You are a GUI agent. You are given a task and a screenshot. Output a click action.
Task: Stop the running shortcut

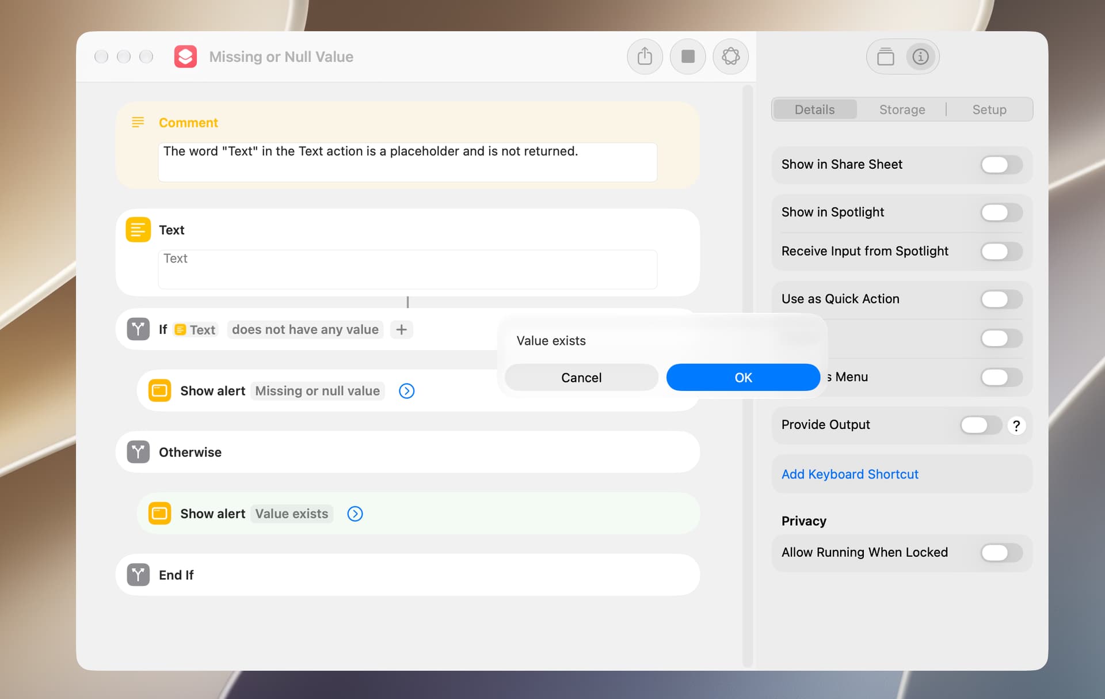[x=688, y=56]
